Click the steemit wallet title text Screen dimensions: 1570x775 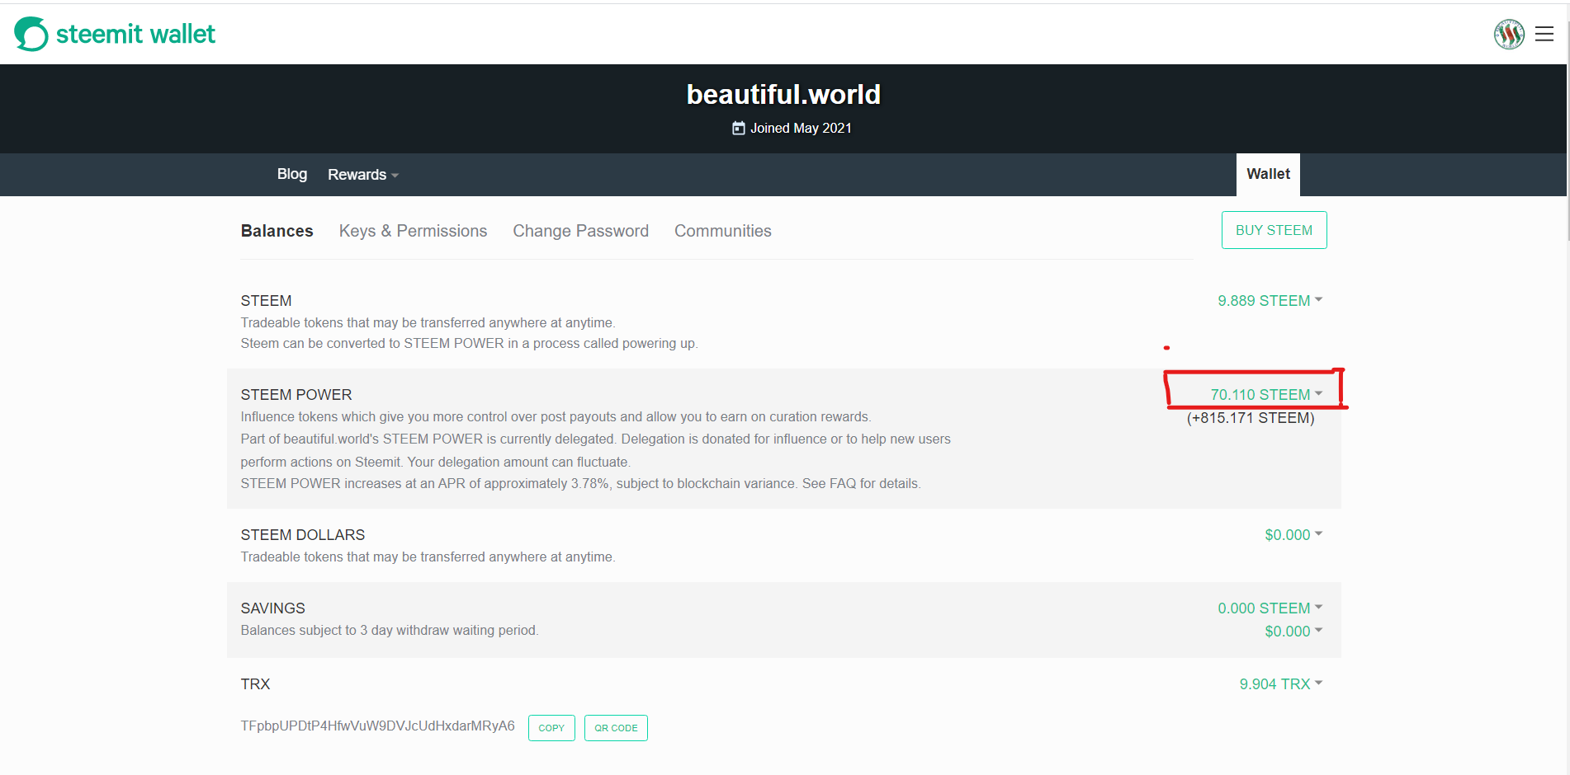[x=135, y=34]
